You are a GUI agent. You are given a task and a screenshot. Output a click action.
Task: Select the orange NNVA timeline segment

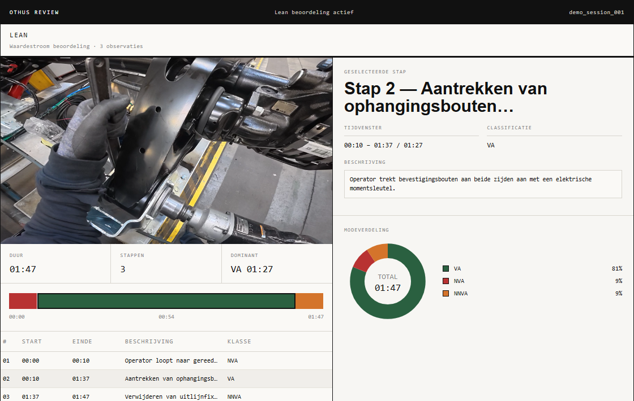pos(309,301)
